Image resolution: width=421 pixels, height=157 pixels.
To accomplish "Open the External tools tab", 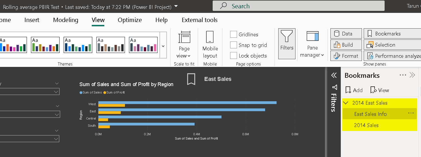I will (199, 20).
